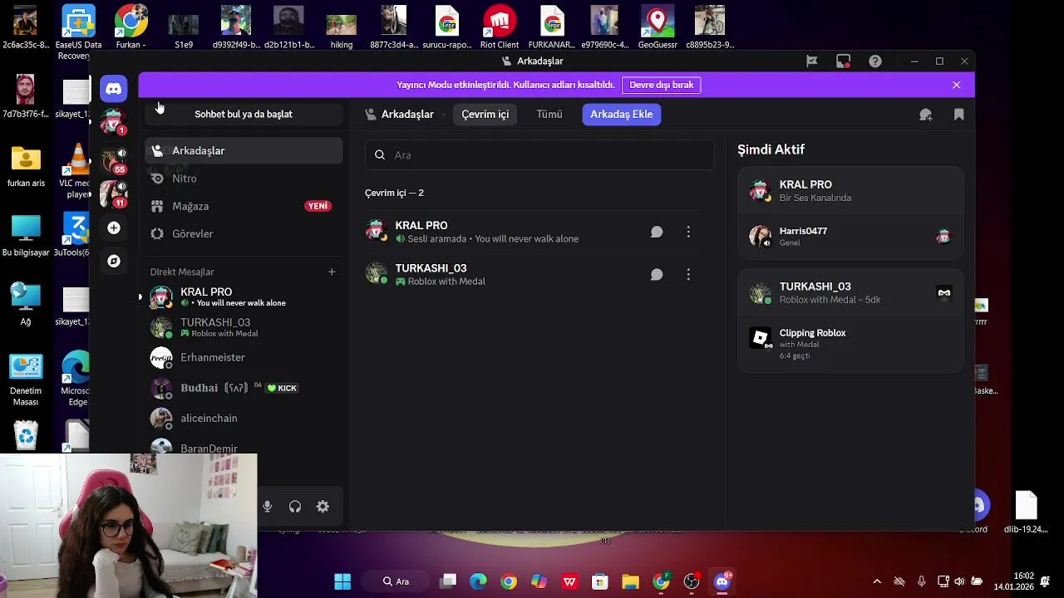Viewport: 1064px width, 598px height.
Task: Open TURKASHI_03 Roblox with Medal activity card
Action: click(850, 292)
